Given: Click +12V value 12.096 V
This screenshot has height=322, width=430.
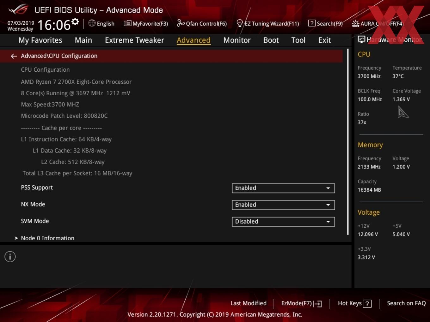Looking at the screenshot, I should [x=368, y=234].
